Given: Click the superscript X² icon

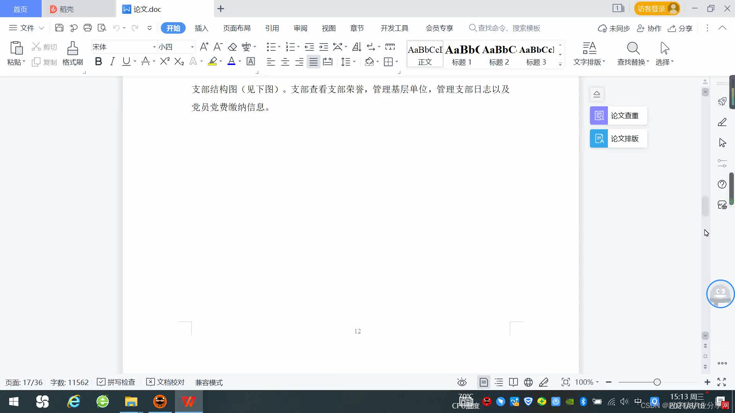Looking at the screenshot, I should [x=165, y=62].
